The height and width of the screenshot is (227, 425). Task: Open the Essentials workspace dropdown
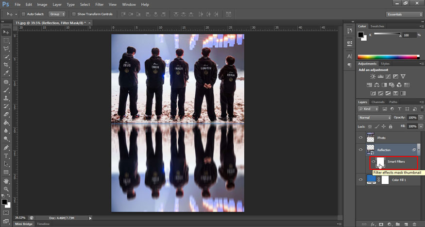pos(404,15)
